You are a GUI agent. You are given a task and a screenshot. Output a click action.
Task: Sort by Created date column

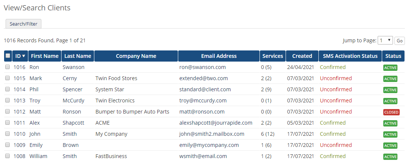(302, 56)
